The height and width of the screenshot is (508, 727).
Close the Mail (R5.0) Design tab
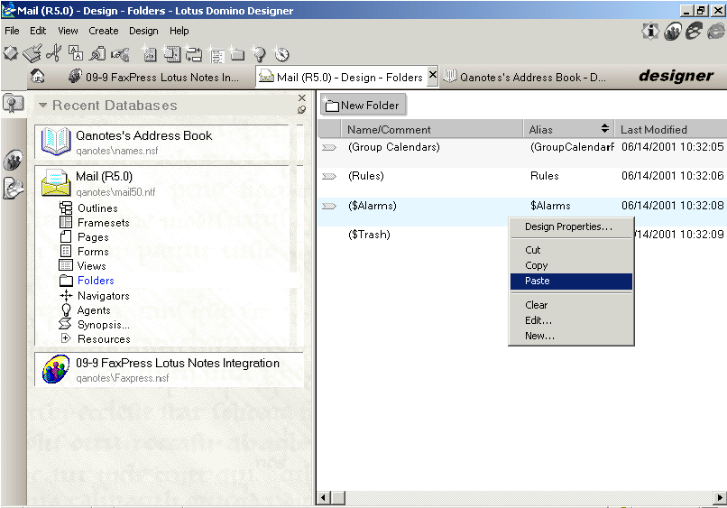(x=432, y=76)
